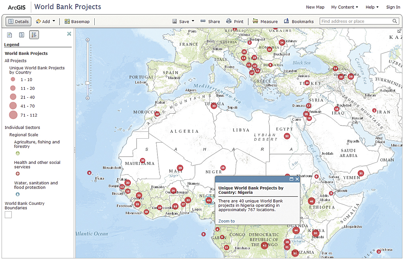Click the Measure toolbar label
The image size is (404, 260).
(269, 22)
